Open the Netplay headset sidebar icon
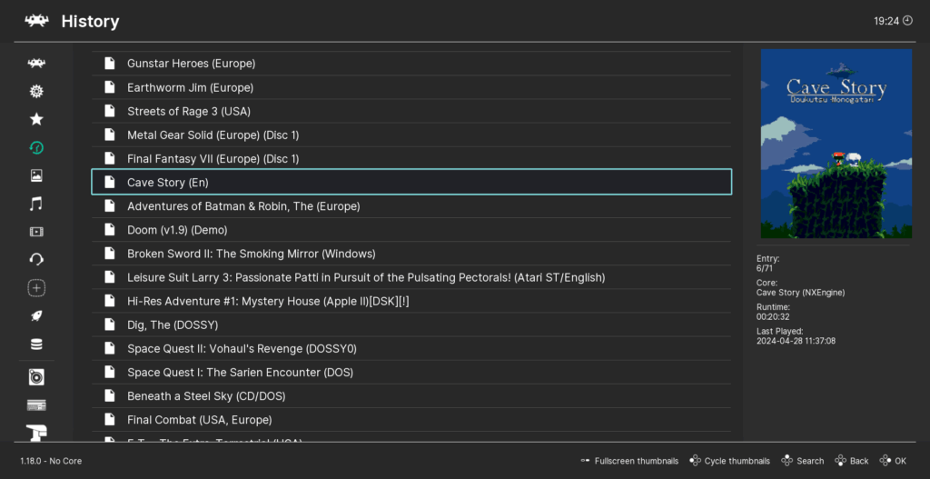The height and width of the screenshot is (479, 930). (x=36, y=259)
